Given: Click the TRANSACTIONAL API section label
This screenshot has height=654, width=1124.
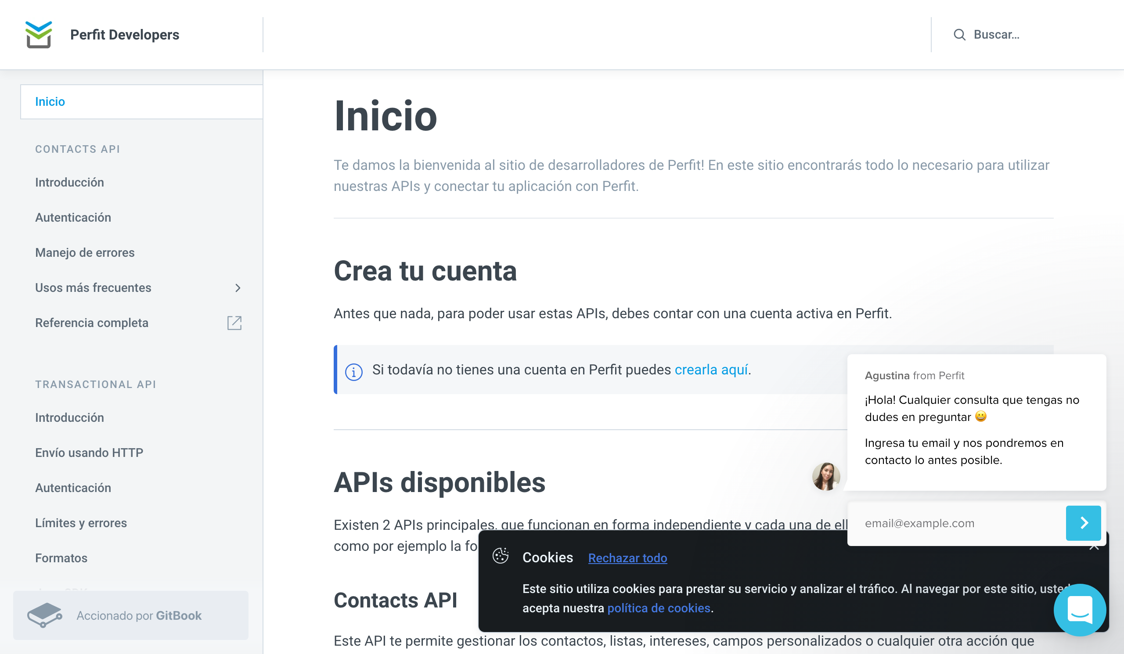Looking at the screenshot, I should (96, 384).
